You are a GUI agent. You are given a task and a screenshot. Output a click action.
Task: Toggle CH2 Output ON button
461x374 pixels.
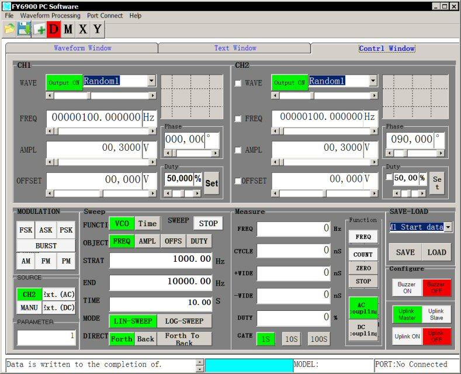point(290,82)
